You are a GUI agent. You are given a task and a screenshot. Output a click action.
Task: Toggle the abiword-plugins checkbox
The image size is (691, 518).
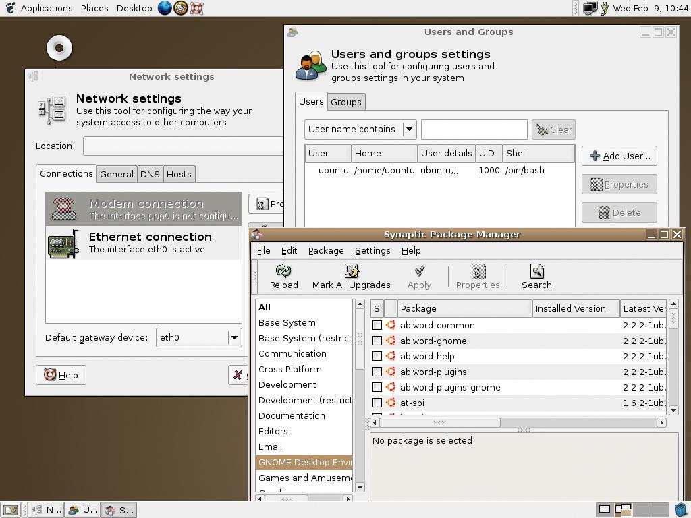377,372
